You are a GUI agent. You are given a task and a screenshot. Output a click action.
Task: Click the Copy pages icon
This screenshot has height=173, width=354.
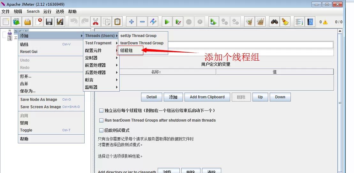tap(106, 22)
